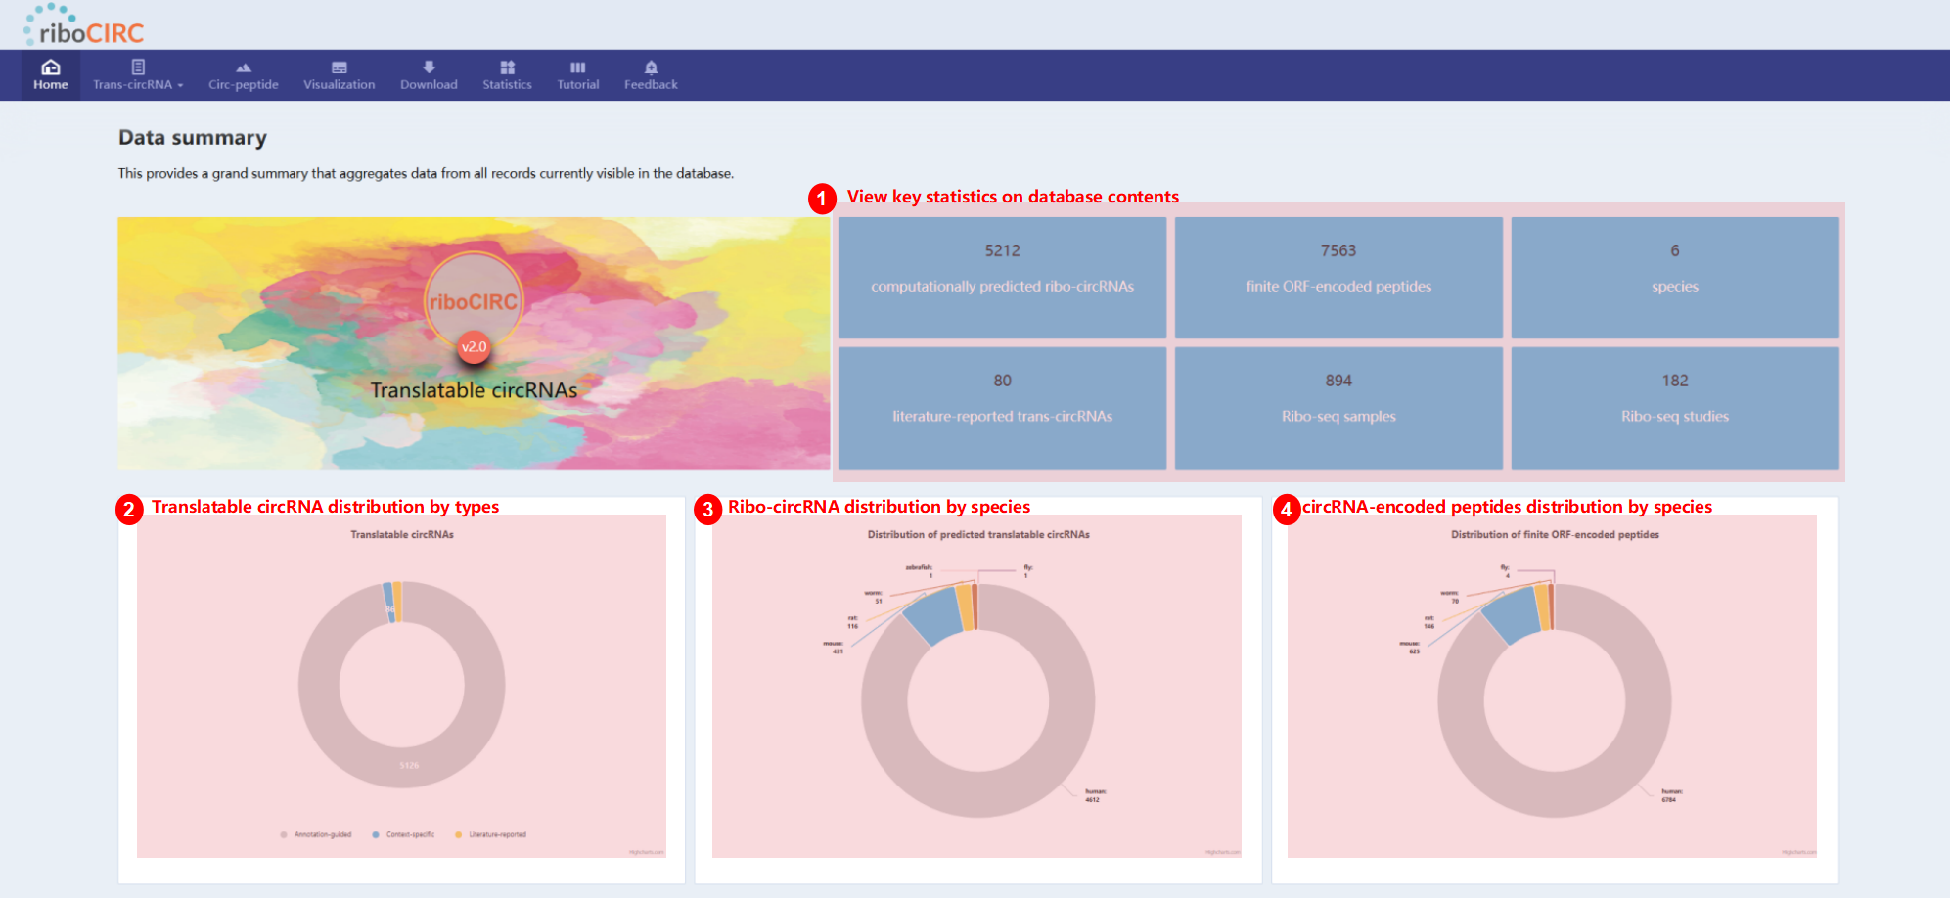Viewport: 1950px width, 898px height.
Task: Click the Feedback bell icon
Action: click(x=651, y=67)
